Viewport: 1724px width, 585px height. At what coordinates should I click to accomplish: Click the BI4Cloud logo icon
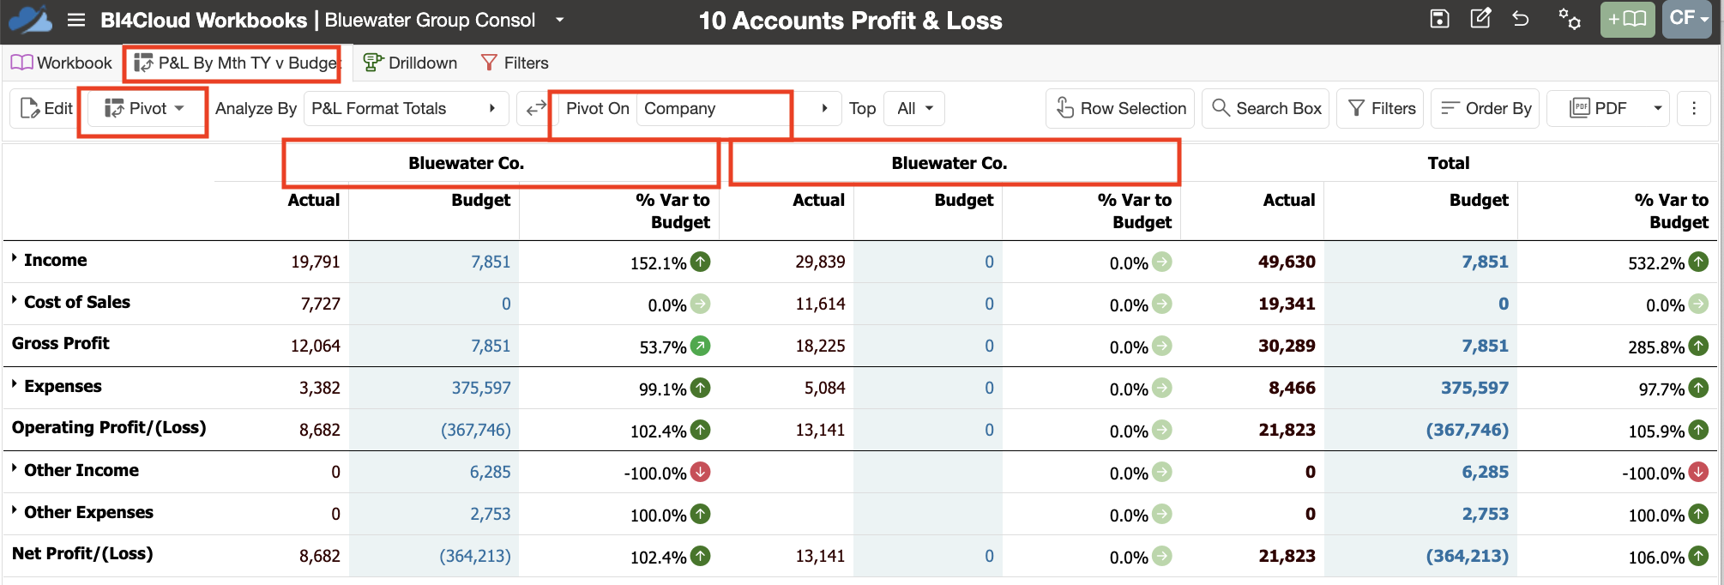31,20
